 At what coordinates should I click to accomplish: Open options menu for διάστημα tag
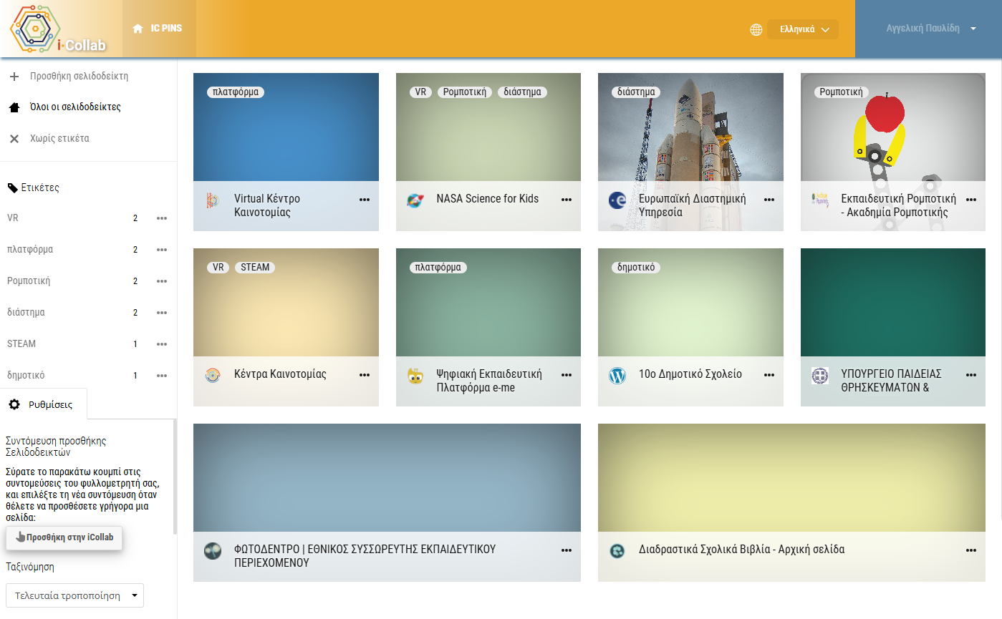tap(162, 313)
